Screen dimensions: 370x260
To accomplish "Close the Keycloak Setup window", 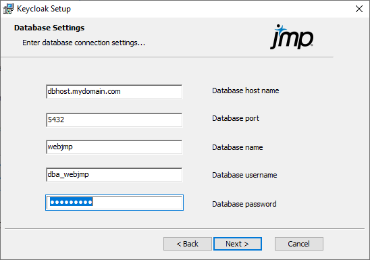I will click(x=359, y=9).
